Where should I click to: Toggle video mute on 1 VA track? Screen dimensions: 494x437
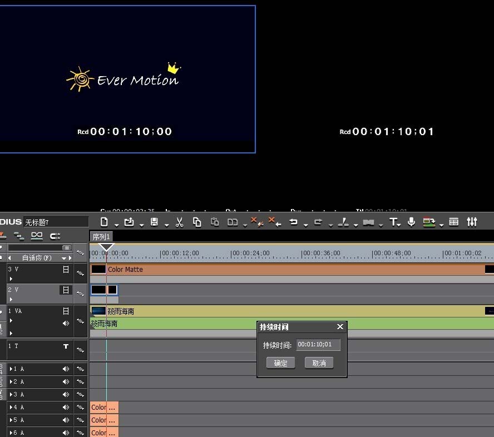(x=66, y=311)
